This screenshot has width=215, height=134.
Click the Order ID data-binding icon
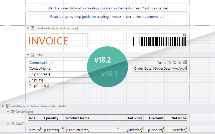point(186,62)
